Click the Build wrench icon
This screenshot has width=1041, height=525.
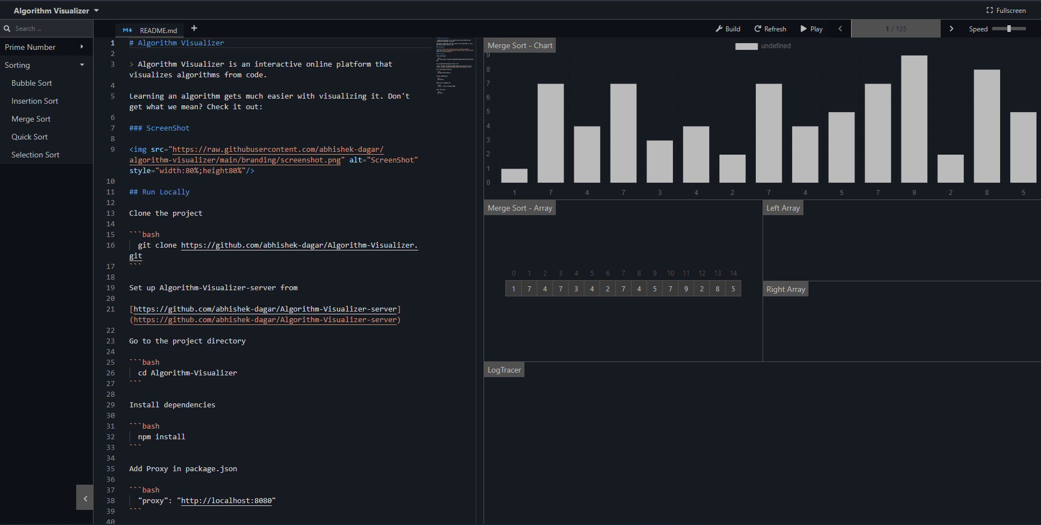[719, 29]
